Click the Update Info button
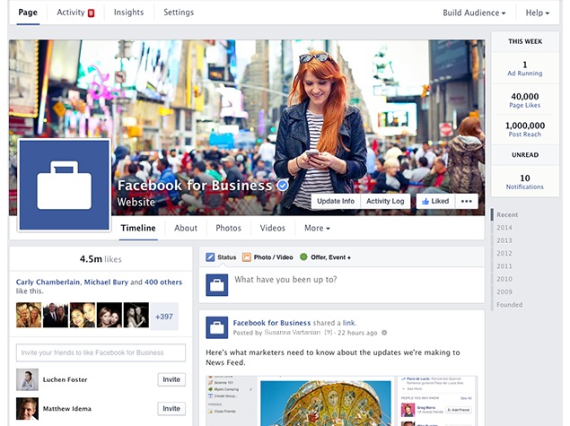Screen dimensions: 570x426 tap(336, 201)
